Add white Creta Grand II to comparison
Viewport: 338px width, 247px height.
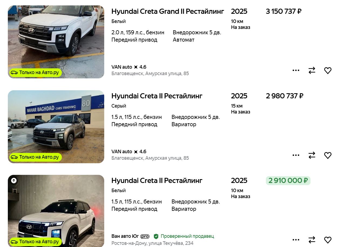[x=312, y=71]
